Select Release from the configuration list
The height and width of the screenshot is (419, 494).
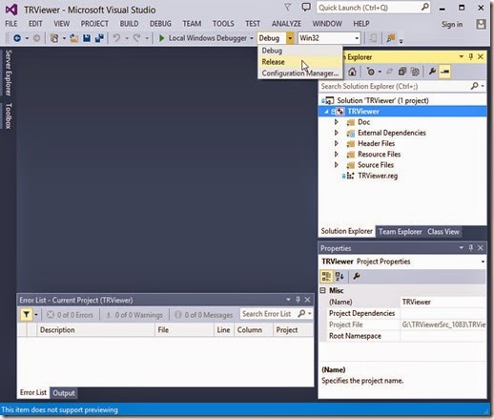pyautogui.click(x=299, y=62)
